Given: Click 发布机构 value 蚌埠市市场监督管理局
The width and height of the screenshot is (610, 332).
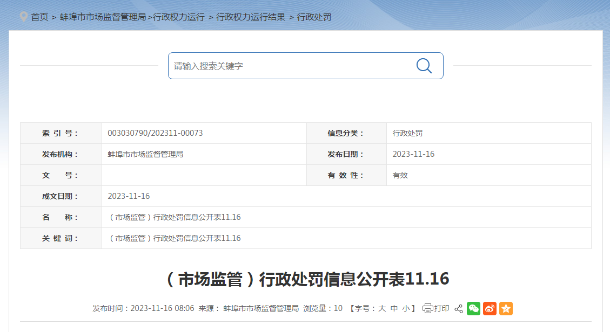Looking at the screenshot, I should coord(145,154).
